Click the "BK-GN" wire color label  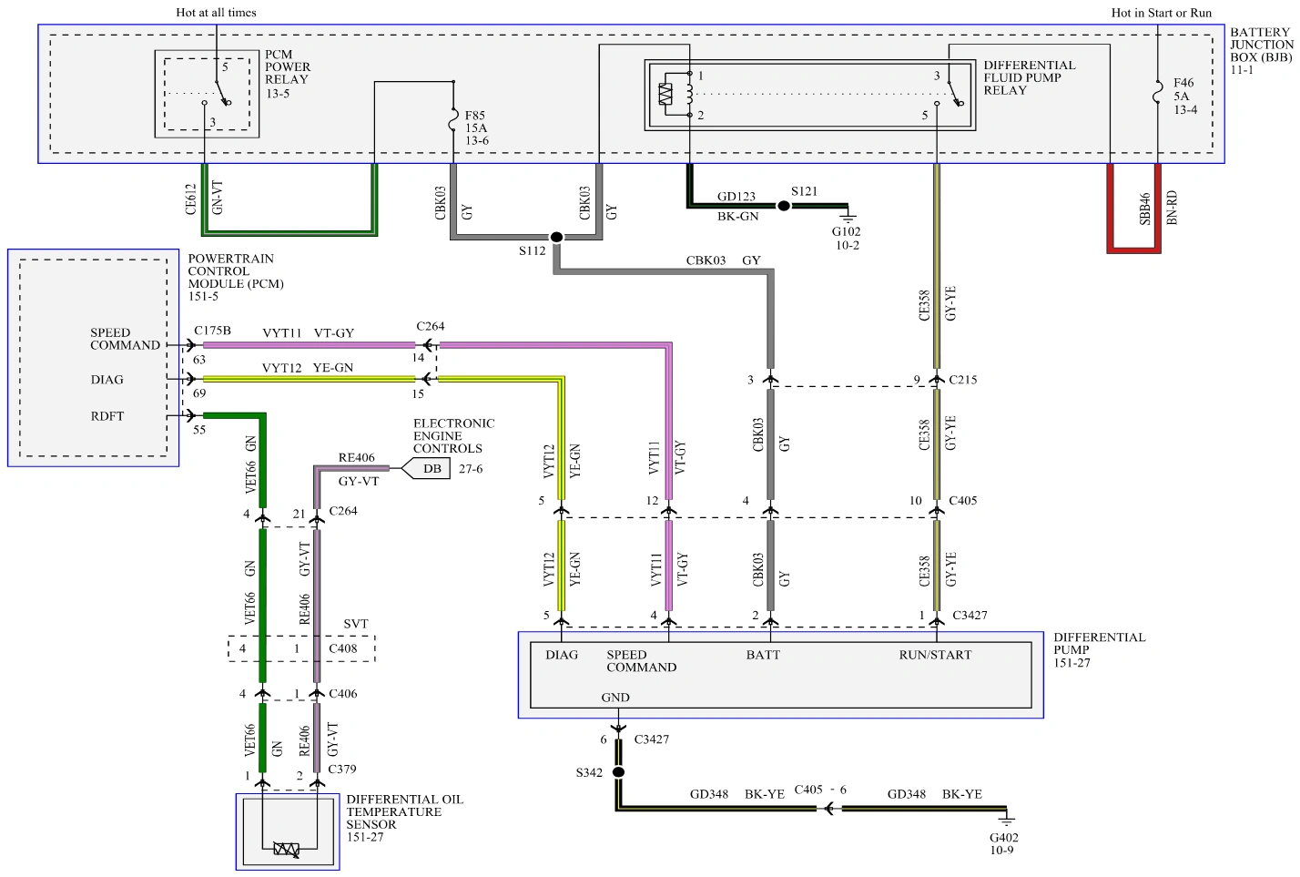(x=737, y=217)
